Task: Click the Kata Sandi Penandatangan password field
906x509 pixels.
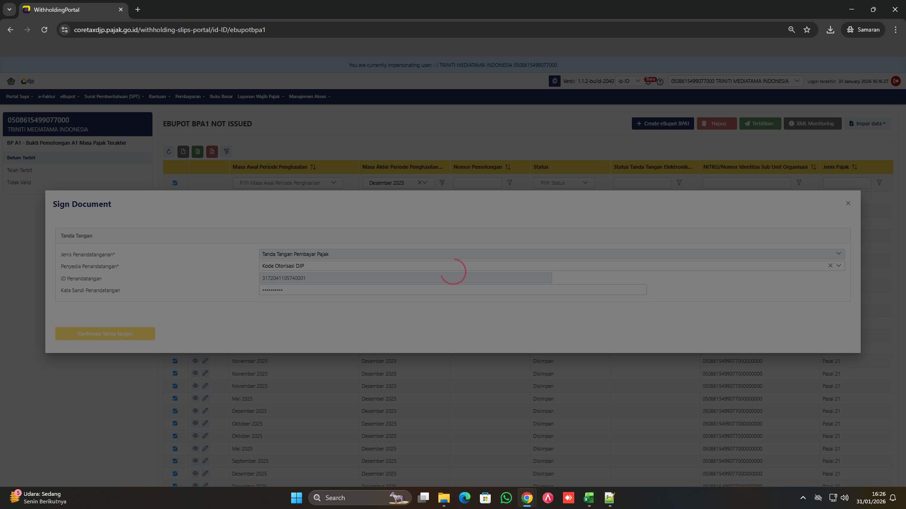Action: (453, 290)
